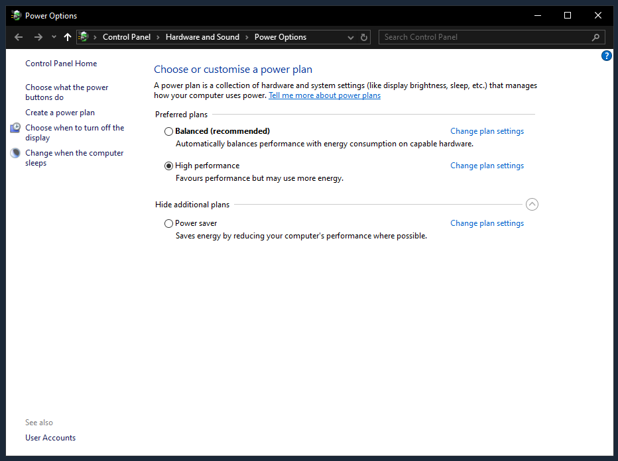Refresh the Power Options page
The width and height of the screenshot is (618, 461).
(x=364, y=37)
